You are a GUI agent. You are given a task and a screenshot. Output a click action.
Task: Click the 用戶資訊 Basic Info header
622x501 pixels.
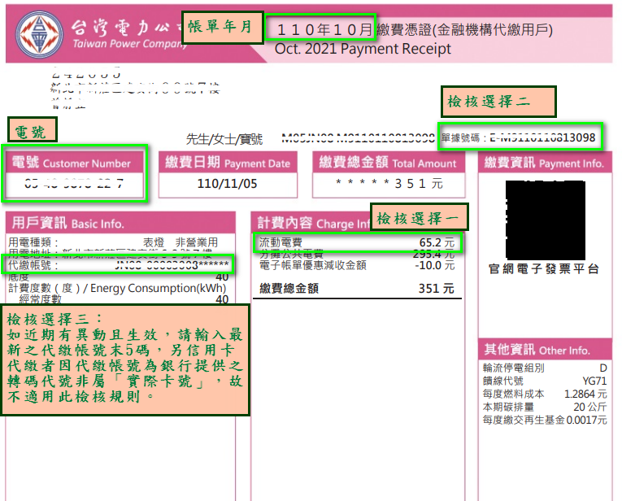coord(120,223)
